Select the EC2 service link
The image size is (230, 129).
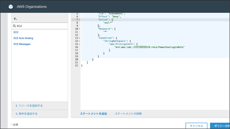click(16, 32)
